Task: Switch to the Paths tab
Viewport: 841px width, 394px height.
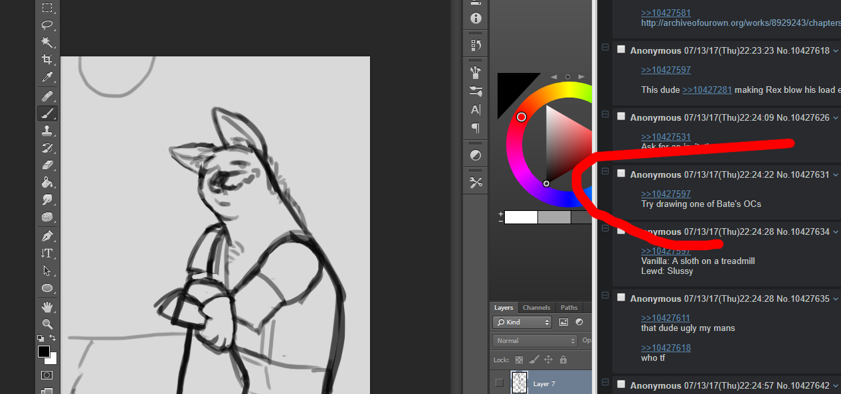Action: point(569,308)
